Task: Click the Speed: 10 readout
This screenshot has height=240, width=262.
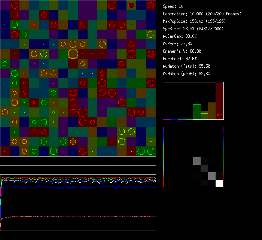Action: click(173, 6)
